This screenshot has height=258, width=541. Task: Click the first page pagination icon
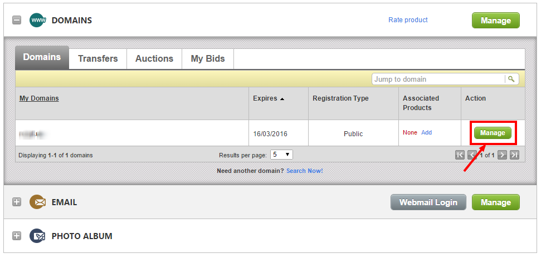(460, 155)
